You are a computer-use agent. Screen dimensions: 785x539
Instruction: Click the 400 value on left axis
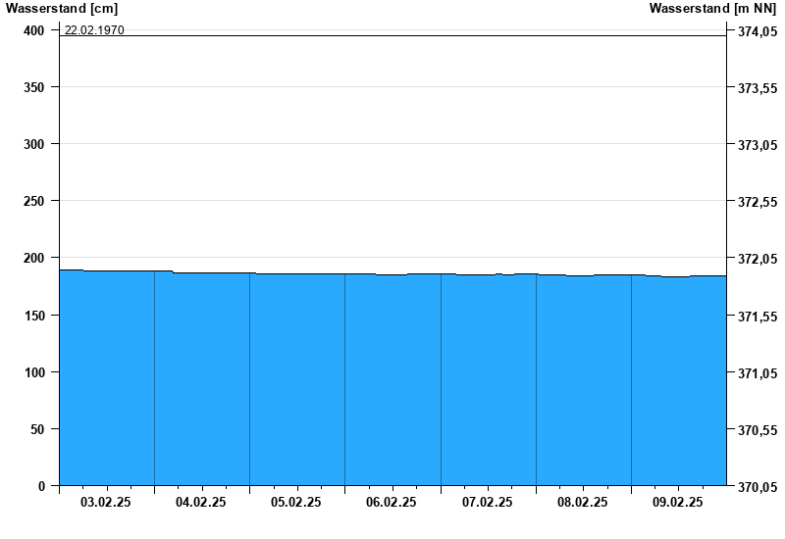(x=34, y=30)
